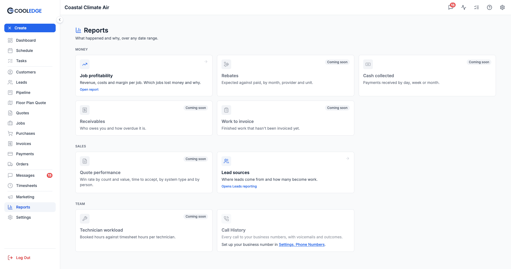
Task: Click the Orders truck icon
Action: pyautogui.click(x=10, y=164)
